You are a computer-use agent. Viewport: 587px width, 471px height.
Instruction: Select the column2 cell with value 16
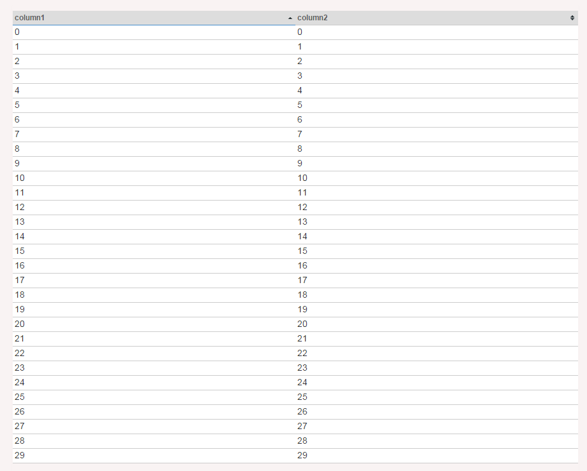(x=436, y=266)
